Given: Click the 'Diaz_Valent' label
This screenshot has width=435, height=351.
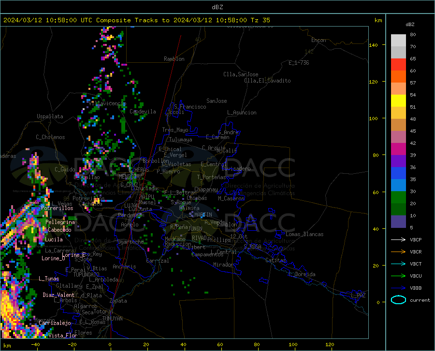Looking at the screenshot, I should click(58, 295).
